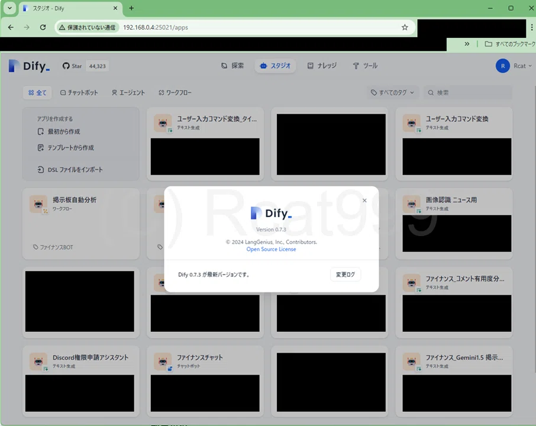Select the スタジオ tab
This screenshot has width=536, height=426.
tap(275, 66)
